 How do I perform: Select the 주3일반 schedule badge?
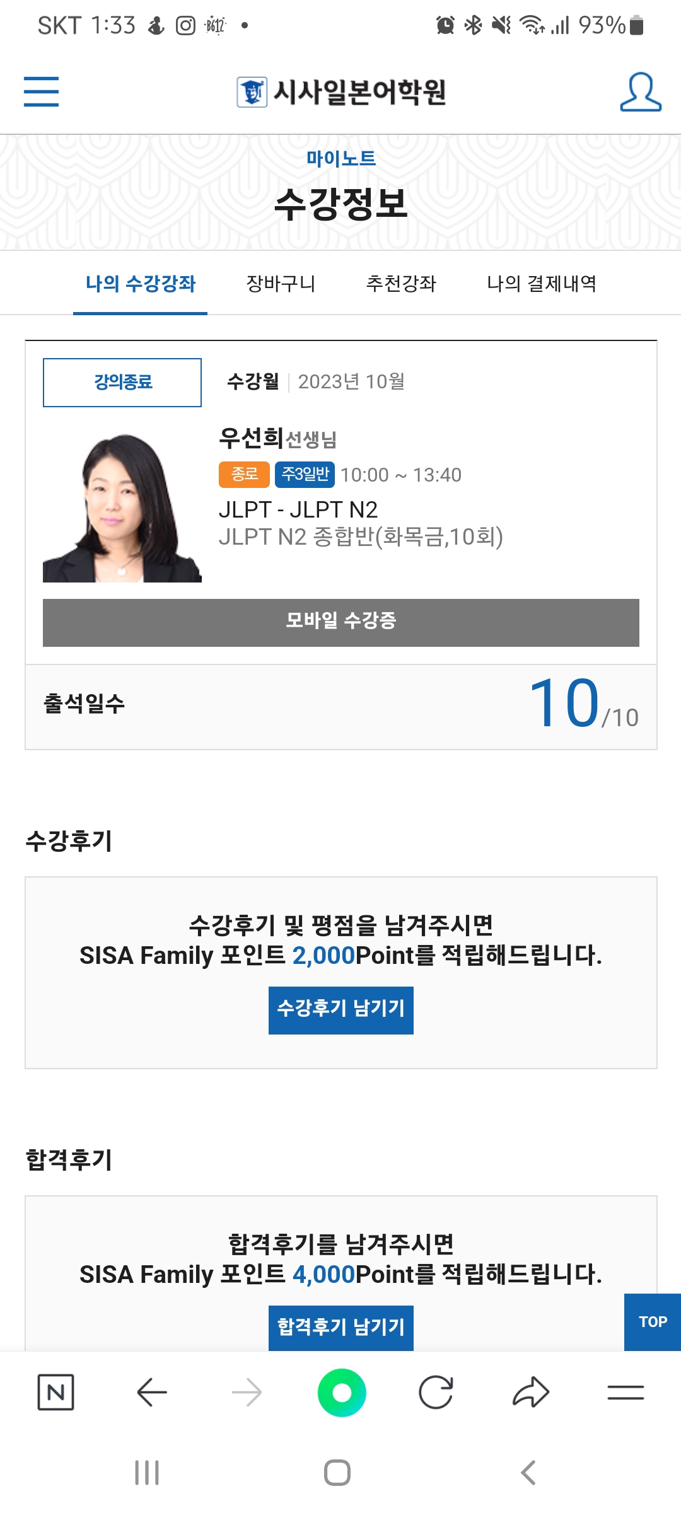tap(304, 475)
